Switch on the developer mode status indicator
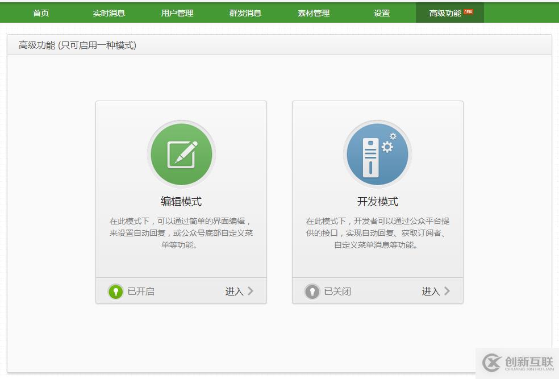This screenshot has width=559, height=379. coord(312,291)
